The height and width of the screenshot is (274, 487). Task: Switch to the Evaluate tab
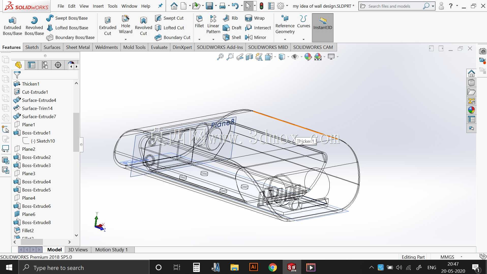(159, 47)
